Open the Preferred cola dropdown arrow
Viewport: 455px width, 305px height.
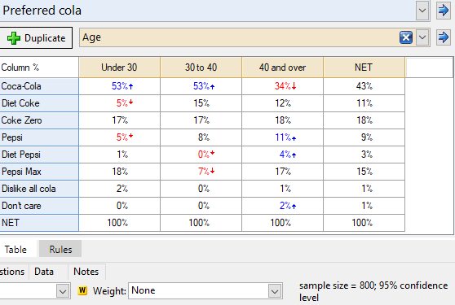422,11
